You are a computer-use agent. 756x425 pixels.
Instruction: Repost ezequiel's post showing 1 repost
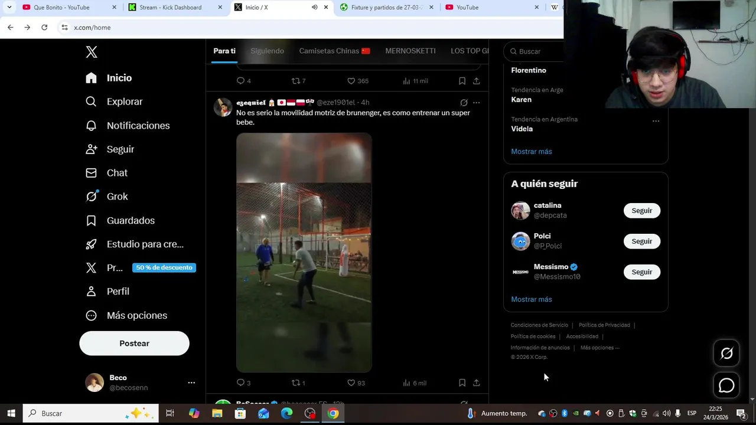[x=299, y=382]
